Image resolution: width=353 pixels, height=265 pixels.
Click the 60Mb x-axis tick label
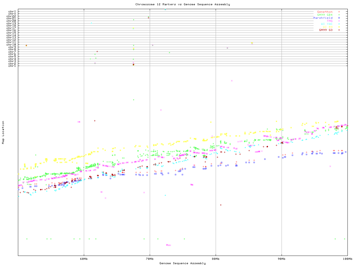click(84, 259)
